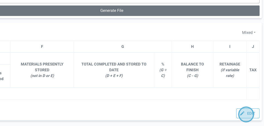The height and width of the screenshot is (126, 264).
Task: Select the column H header cell
Action: (193, 47)
